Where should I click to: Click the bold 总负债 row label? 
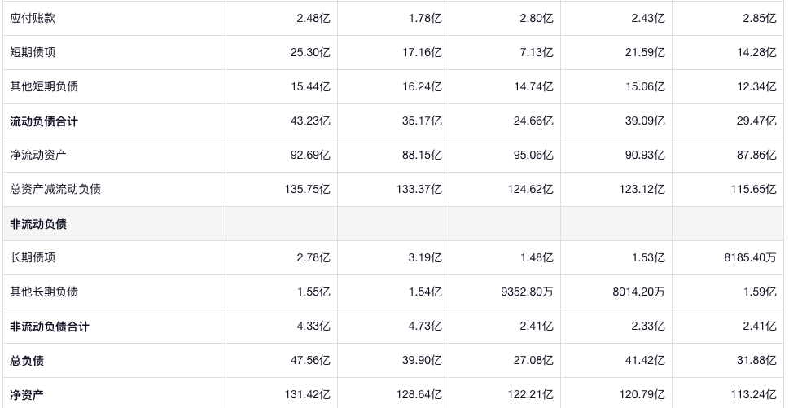coord(27,361)
